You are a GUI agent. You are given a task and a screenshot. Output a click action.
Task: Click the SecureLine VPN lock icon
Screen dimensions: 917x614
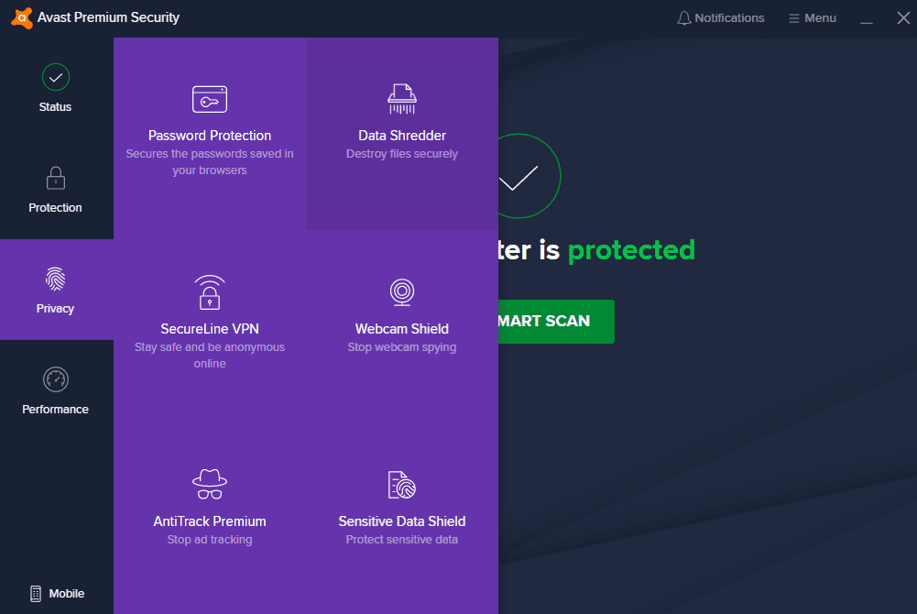coord(210,292)
